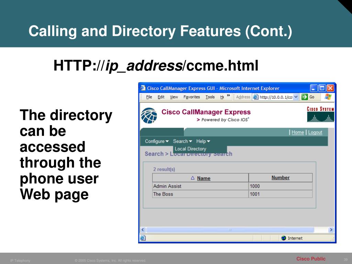Open the Favorites menu
The width and height of the screenshot is (352, 264).
coord(191,97)
